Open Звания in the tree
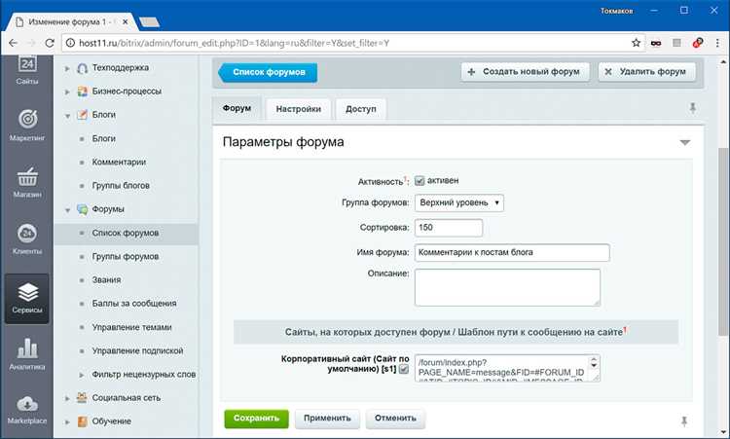The width and height of the screenshot is (730, 439). 106,279
